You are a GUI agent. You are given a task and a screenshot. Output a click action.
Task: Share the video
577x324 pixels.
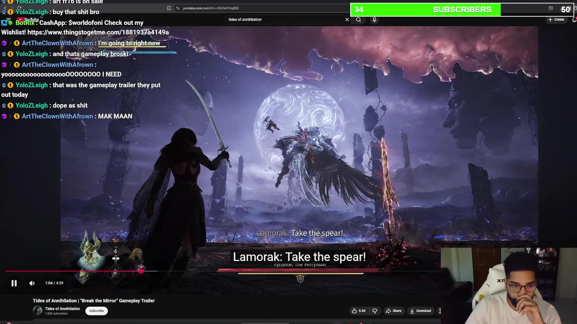394,310
